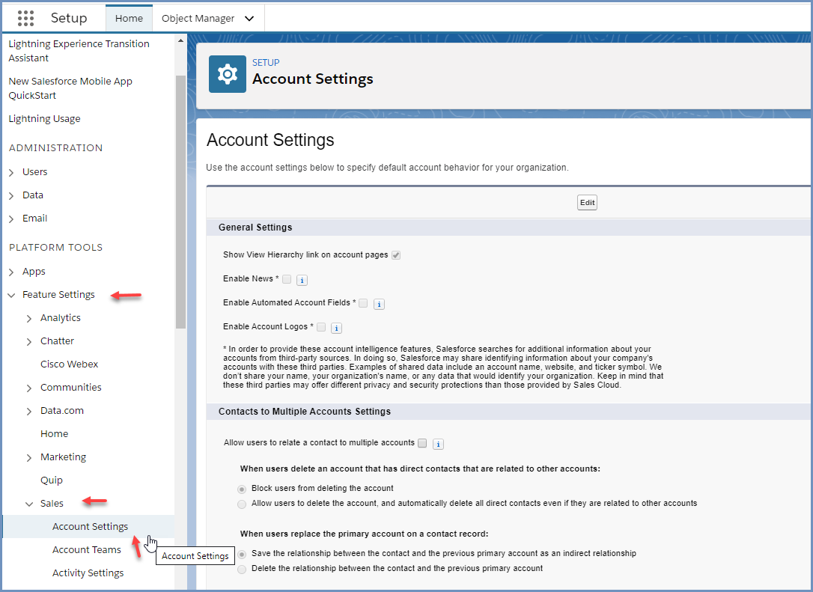Open Quip settings in the sidebar
This screenshot has width=813, height=592.
coord(52,480)
